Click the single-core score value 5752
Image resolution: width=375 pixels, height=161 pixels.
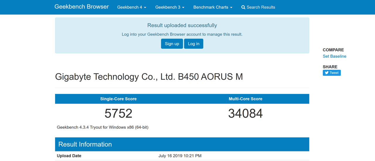click(x=118, y=113)
